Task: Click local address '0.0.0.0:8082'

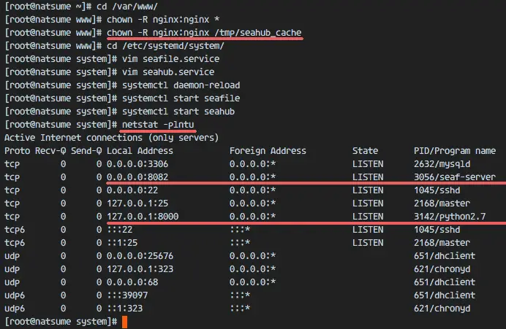Action: point(137,177)
